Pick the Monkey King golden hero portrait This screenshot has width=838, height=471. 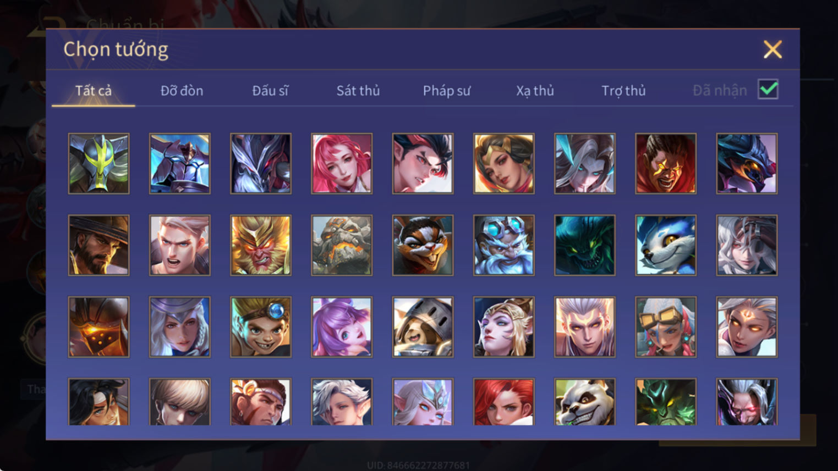[261, 245]
